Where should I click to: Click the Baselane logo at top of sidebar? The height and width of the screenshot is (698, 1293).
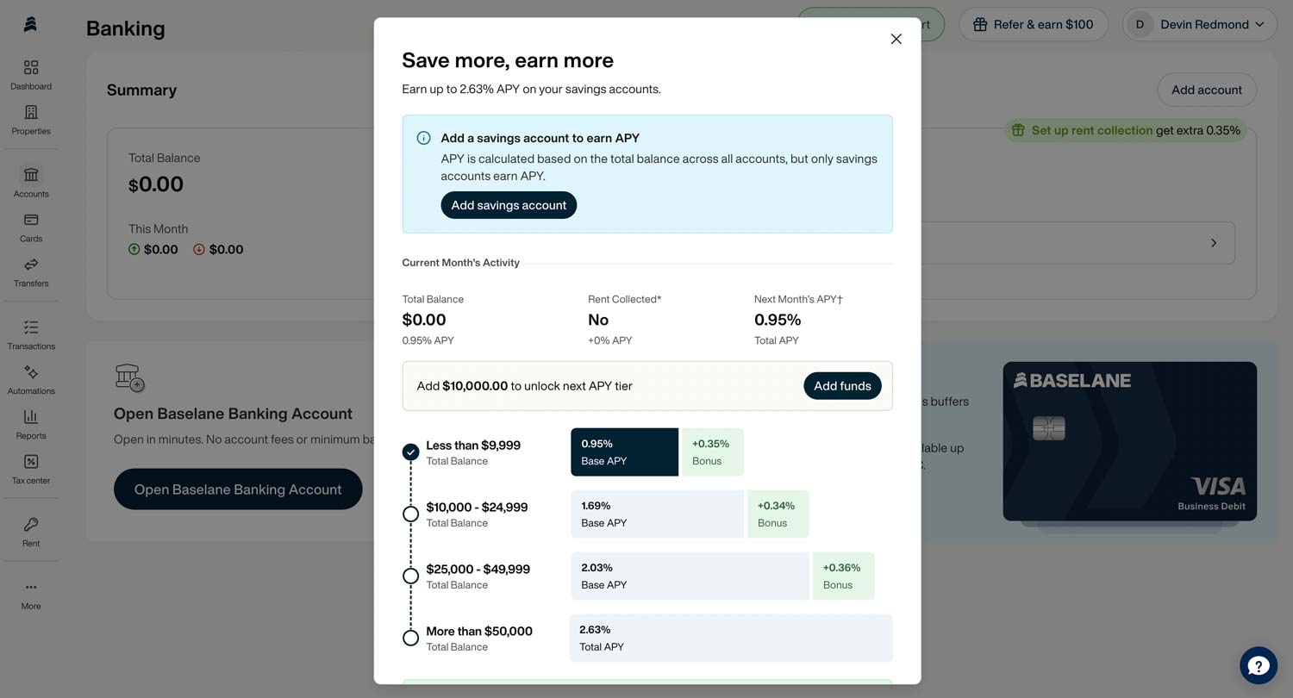pyautogui.click(x=30, y=24)
